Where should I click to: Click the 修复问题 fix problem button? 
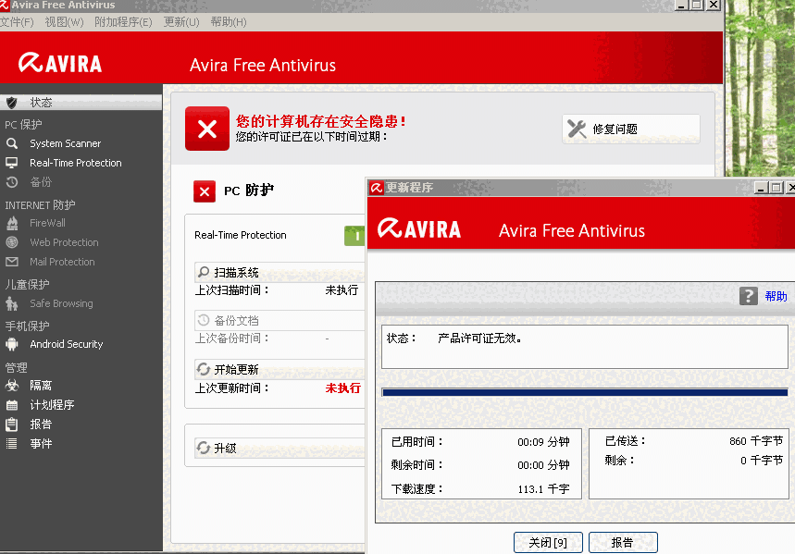(x=631, y=129)
